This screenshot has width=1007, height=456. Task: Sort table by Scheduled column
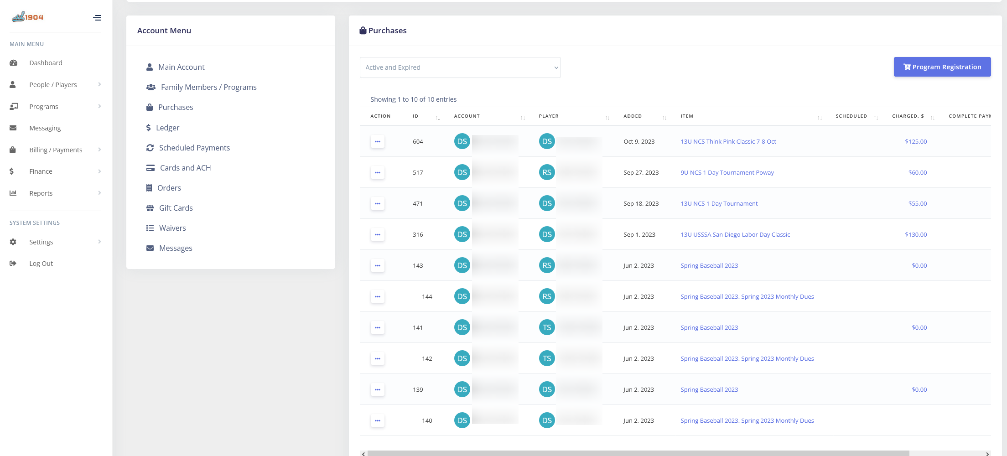857,116
